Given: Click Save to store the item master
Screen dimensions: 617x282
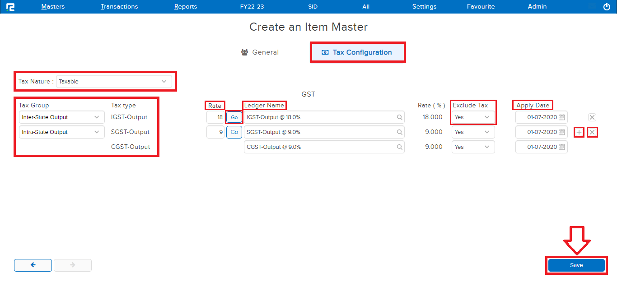Looking at the screenshot, I should (x=576, y=265).
